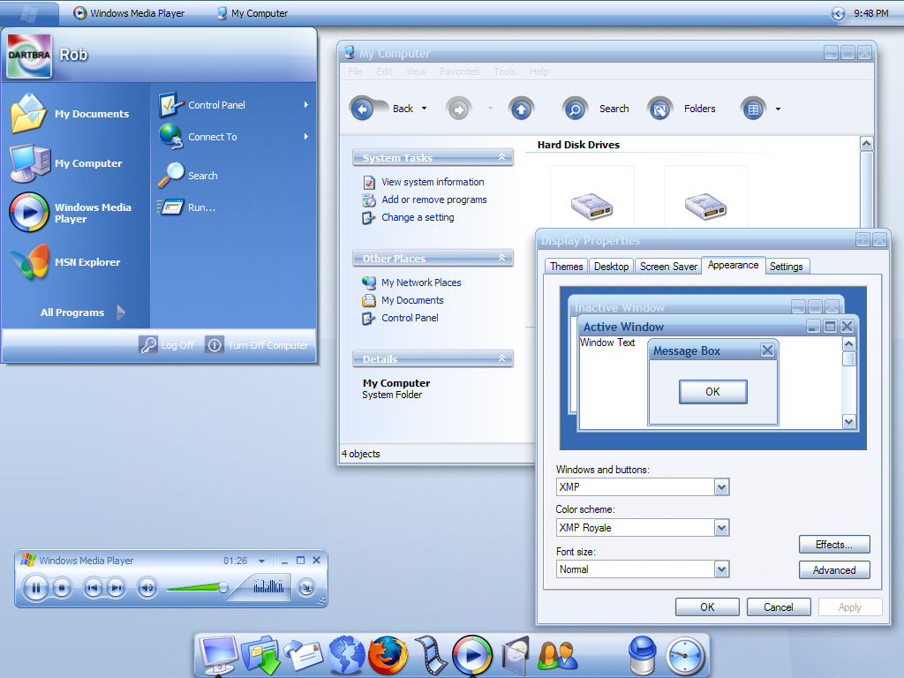904x678 pixels.
Task: Click the Advanced button
Action: 834,570
